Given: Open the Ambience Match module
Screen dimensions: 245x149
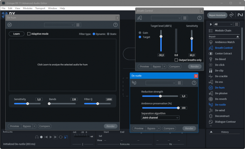Looking at the screenshot, I should pyautogui.click(x=224, y=42).
